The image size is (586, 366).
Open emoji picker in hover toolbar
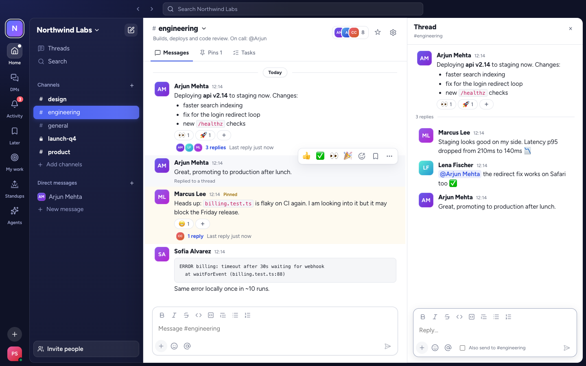362,156
